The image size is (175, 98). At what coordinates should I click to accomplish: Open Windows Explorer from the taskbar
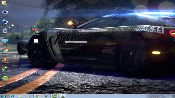pyautogui.click(x=21, y=96)
